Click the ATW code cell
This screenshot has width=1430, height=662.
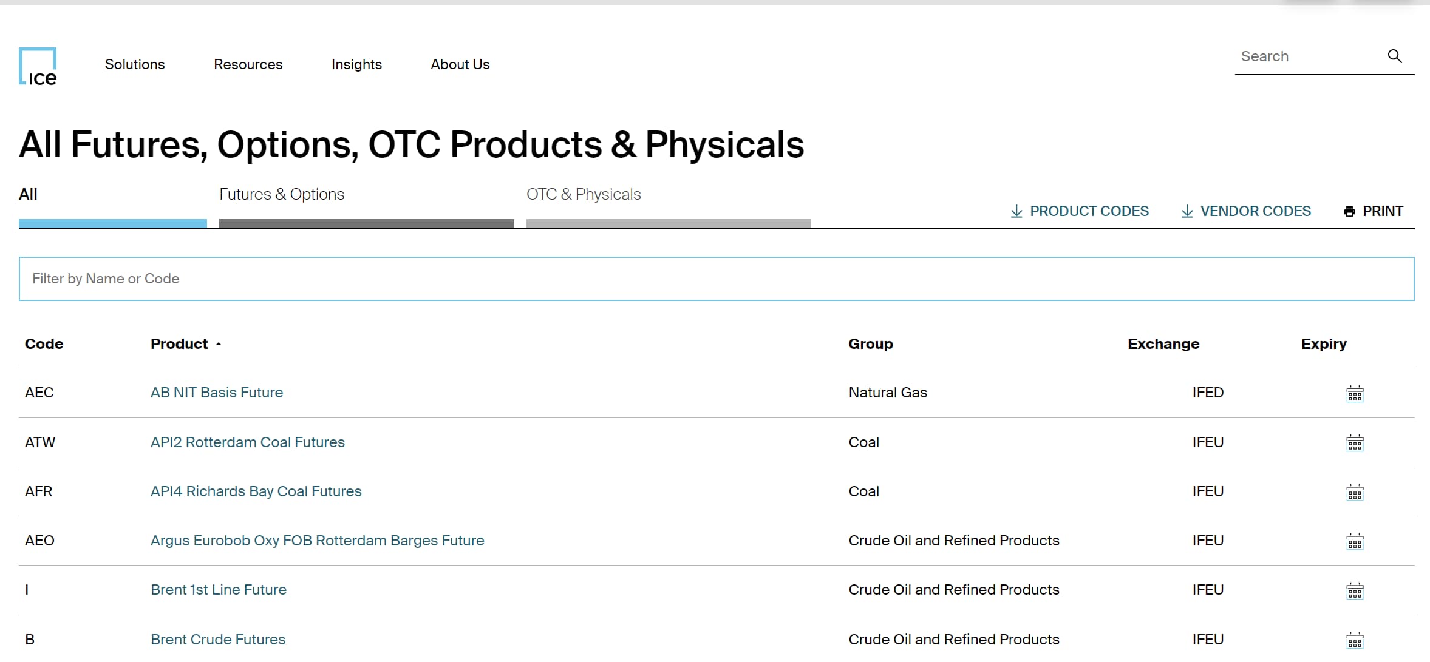pyautogui.click(x=40, y=442)
